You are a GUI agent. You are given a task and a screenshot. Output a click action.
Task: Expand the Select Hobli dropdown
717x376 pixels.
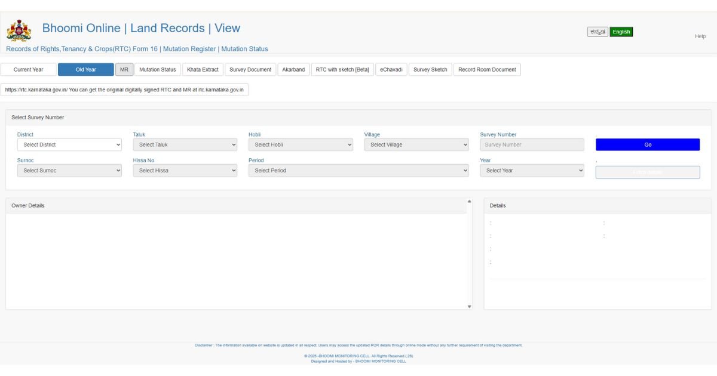[x=301, y=145]
